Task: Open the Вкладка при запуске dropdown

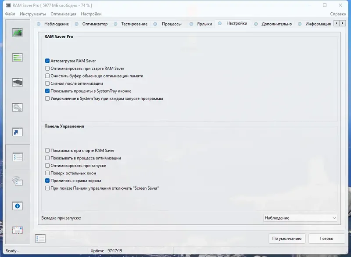Action: coord(300,217)
